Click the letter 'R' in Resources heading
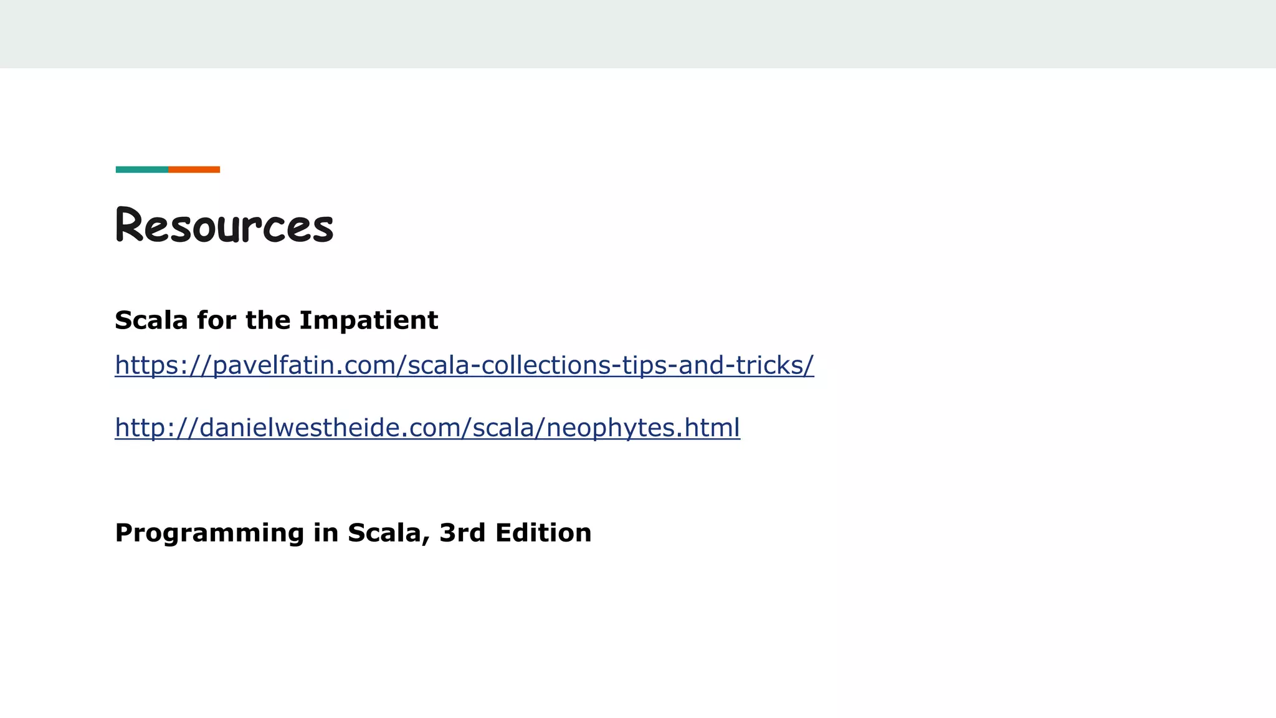Viewport: 1276px width, 718px height. point(130,224)
